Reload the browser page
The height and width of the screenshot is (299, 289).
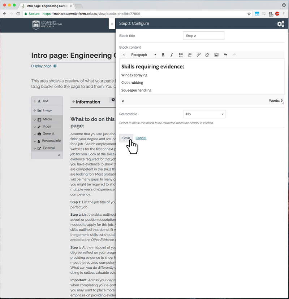pos(18,14)
